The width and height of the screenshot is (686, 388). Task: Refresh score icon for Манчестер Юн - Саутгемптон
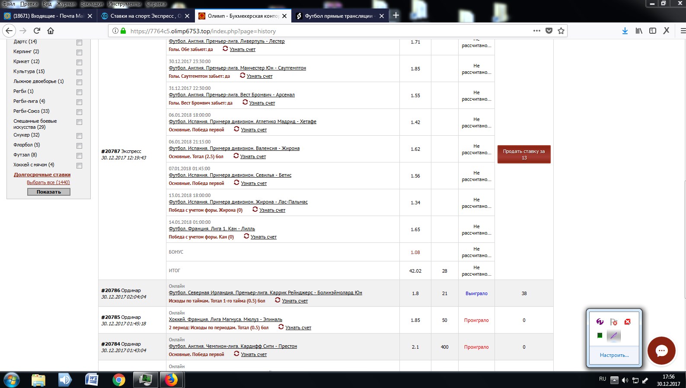242,75
